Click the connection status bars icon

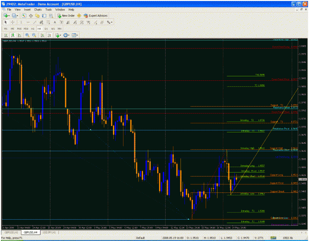[273, 238]
